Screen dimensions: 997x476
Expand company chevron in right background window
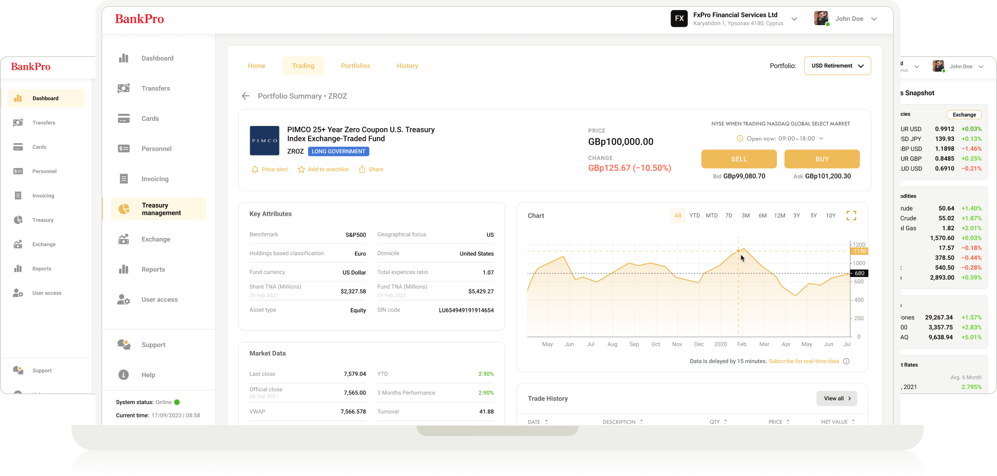916,66
